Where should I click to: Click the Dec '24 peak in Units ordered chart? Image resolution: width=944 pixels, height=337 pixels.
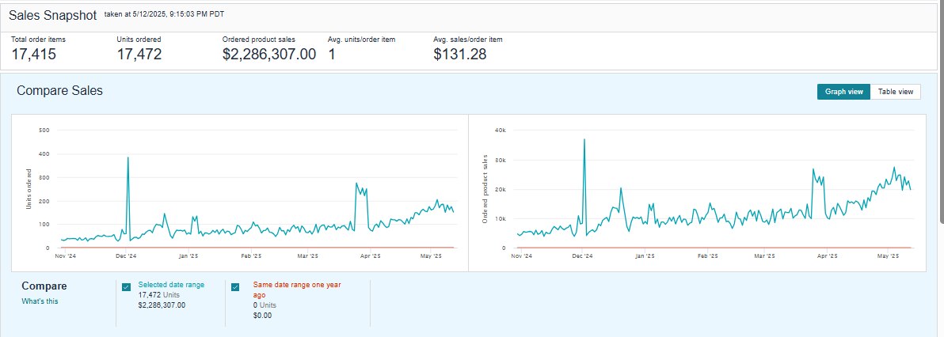coord(128,158)
